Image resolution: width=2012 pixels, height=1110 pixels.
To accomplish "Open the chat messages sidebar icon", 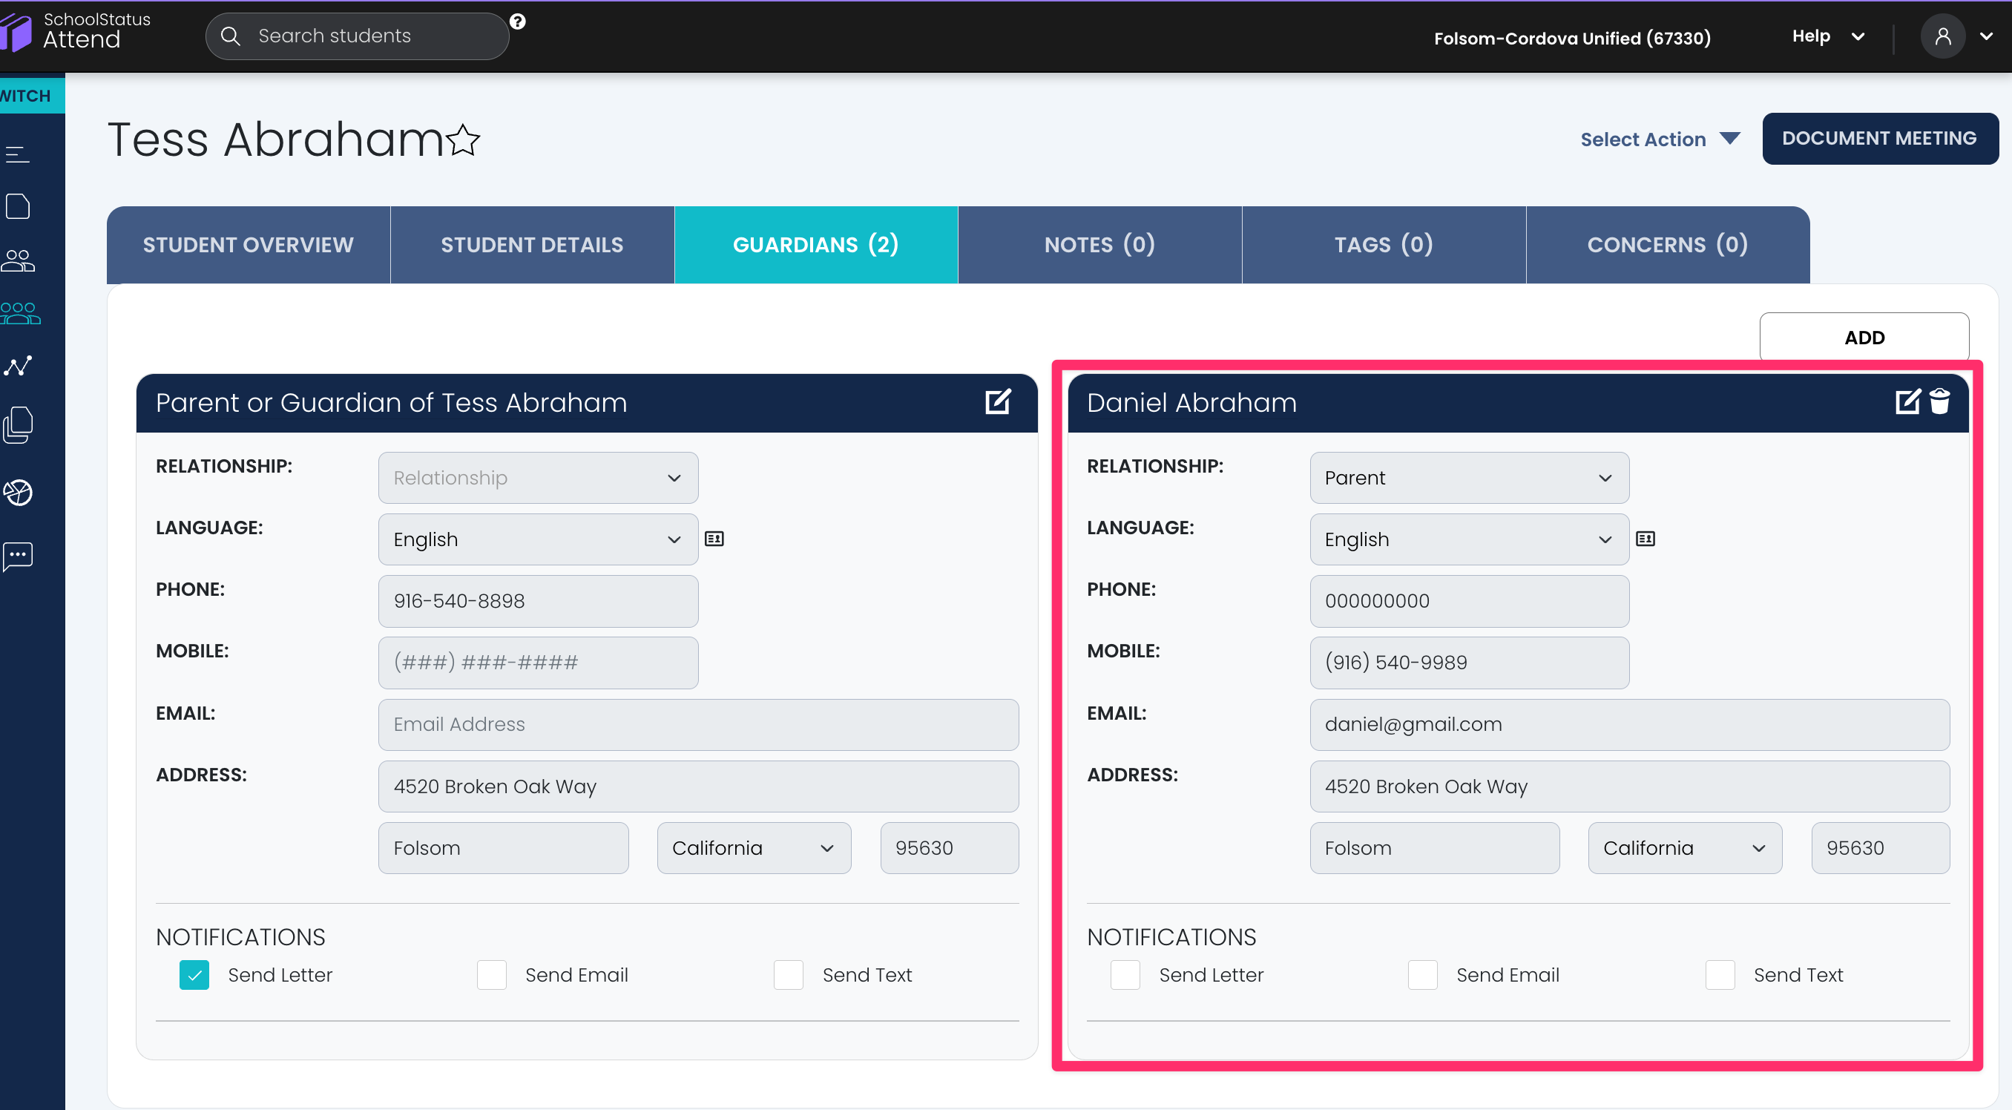I will [18, 556].
